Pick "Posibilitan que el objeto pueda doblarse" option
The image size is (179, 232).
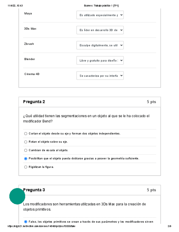click(x=26, y=158)
